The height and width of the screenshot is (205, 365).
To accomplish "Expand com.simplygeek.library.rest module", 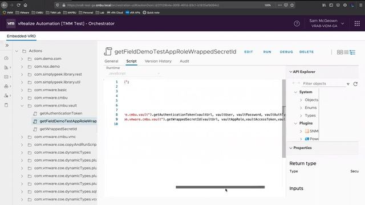I will (x=22, y=75).
